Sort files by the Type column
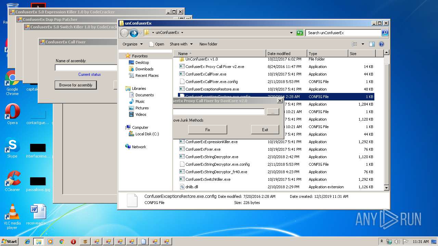The height and width of the screenshot is (246, 438). tap(327, 54)
